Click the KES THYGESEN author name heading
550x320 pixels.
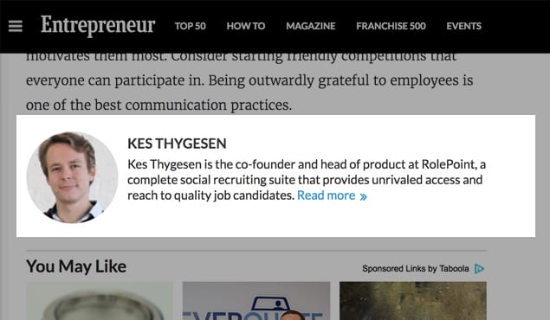[177, 144]
